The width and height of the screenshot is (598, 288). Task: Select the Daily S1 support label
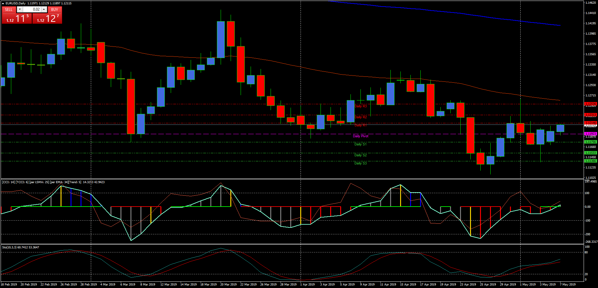coord(360,144)
